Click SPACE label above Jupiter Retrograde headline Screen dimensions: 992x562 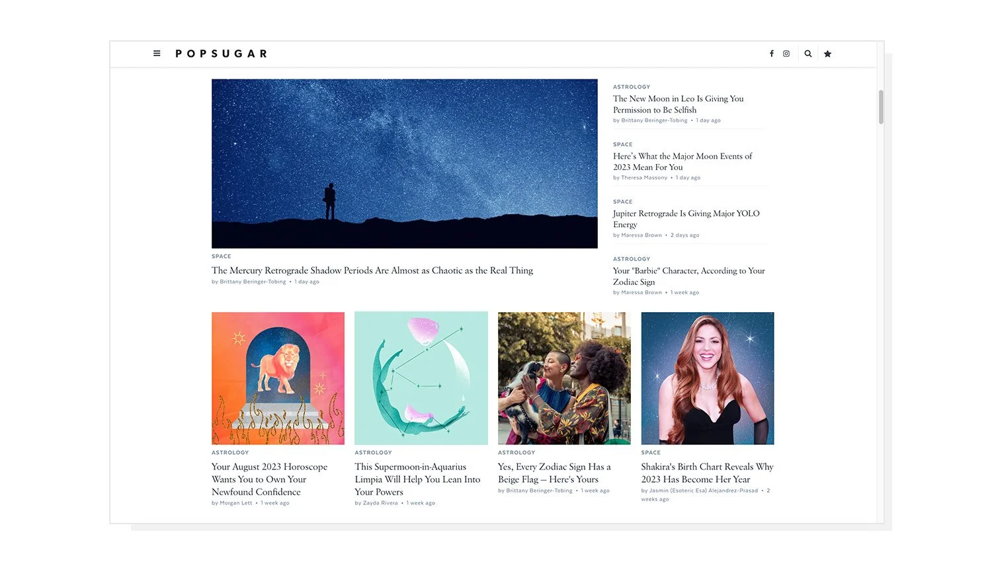623,202
